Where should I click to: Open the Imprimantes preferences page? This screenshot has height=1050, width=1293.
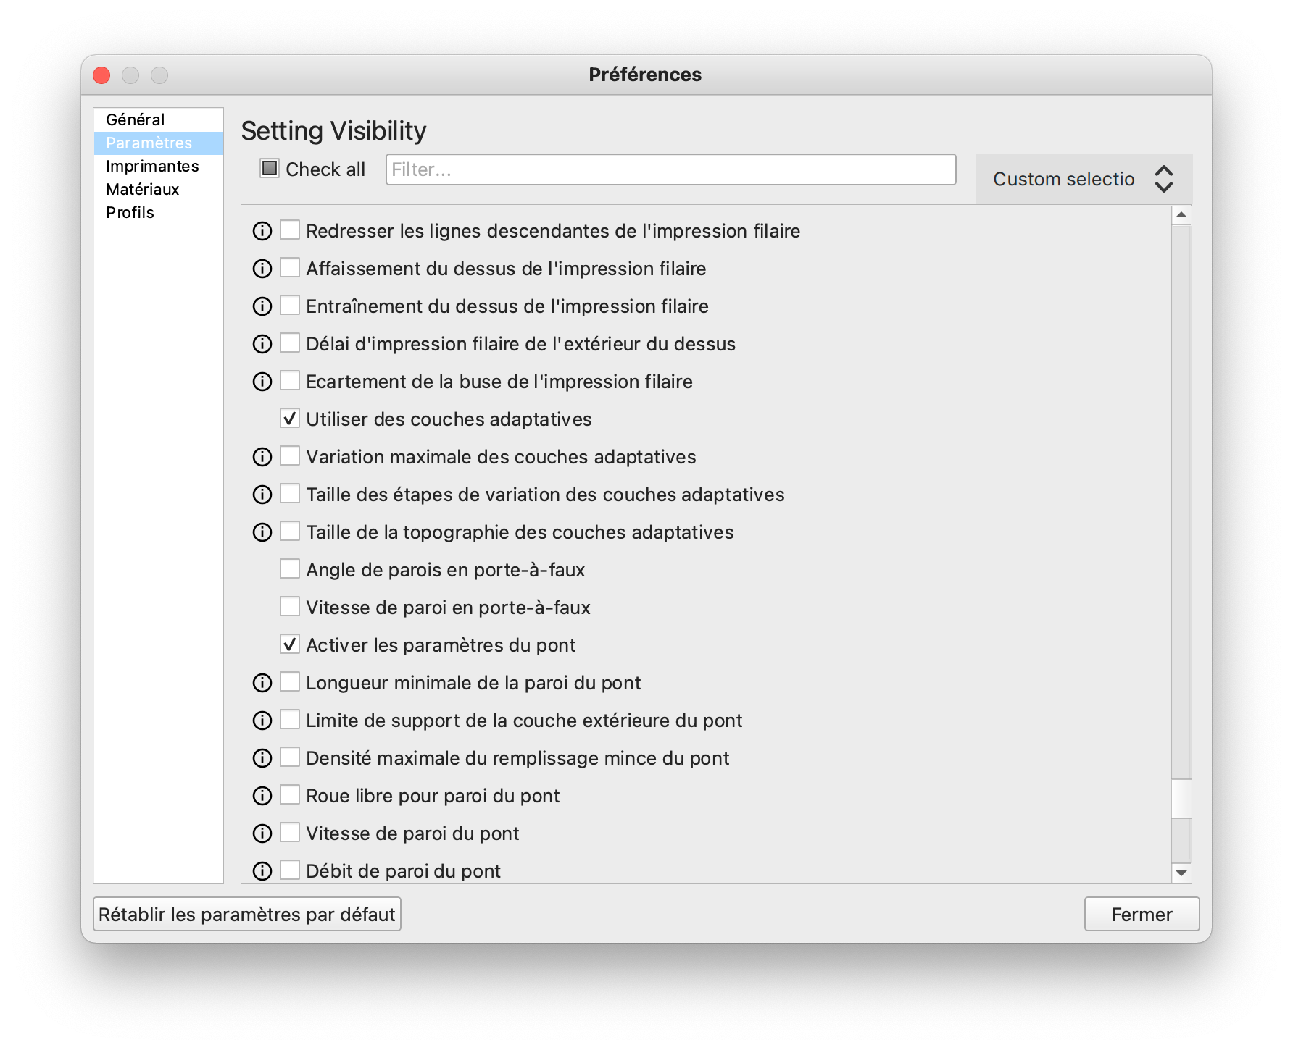point(152,166)
